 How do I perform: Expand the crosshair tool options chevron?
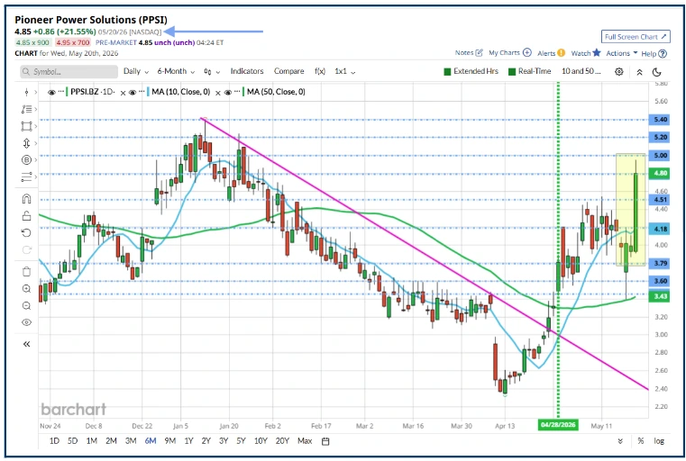[36, 92]
